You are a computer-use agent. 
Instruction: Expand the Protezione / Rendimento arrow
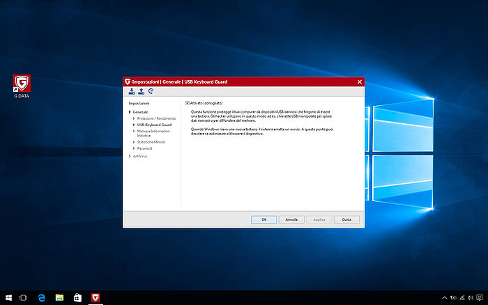(134, 118)
